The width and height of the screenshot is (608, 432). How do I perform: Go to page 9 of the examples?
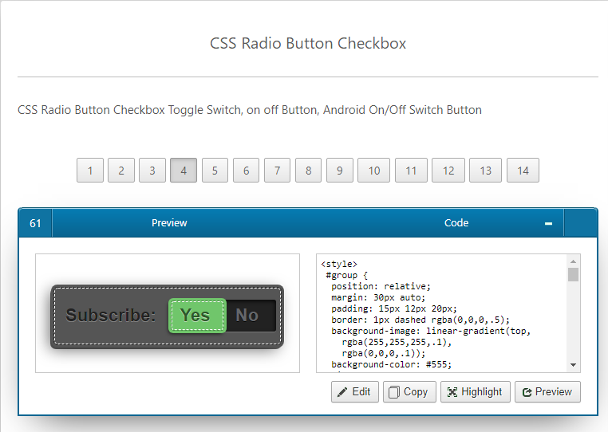click(x=340, y=170)
